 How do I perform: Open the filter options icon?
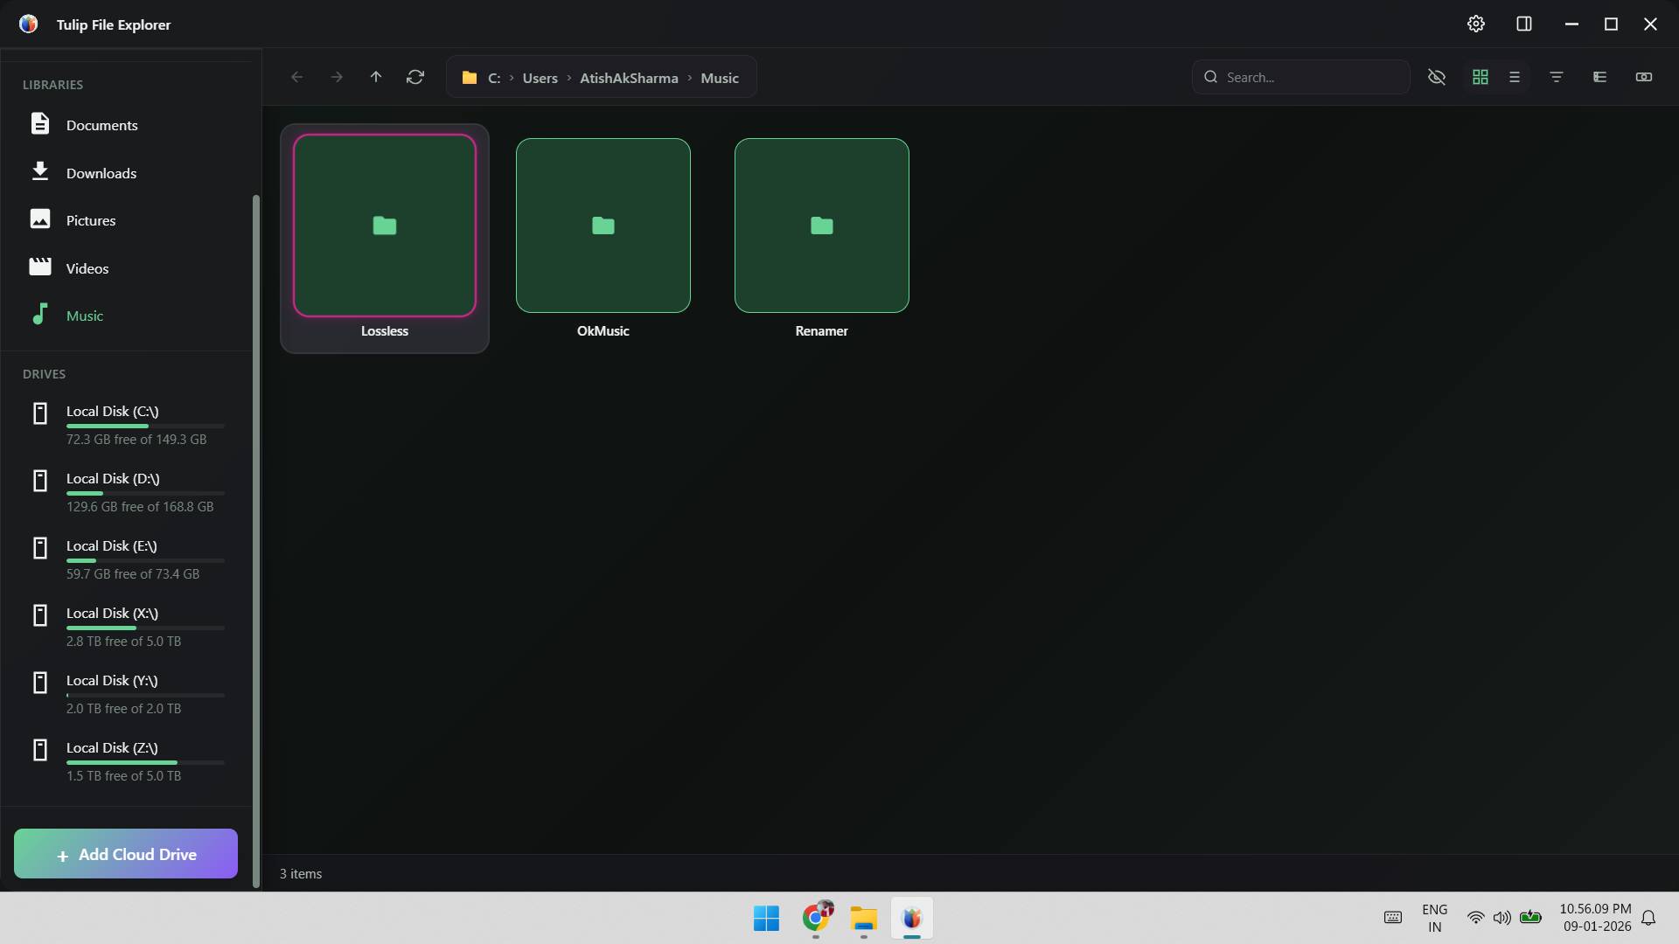(x=1557, y=77)
